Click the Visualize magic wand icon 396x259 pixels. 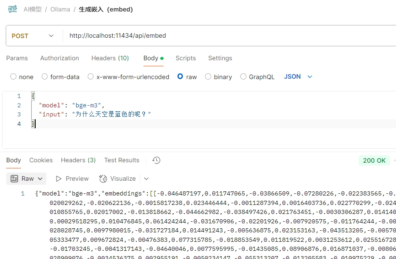pos(103,179)
